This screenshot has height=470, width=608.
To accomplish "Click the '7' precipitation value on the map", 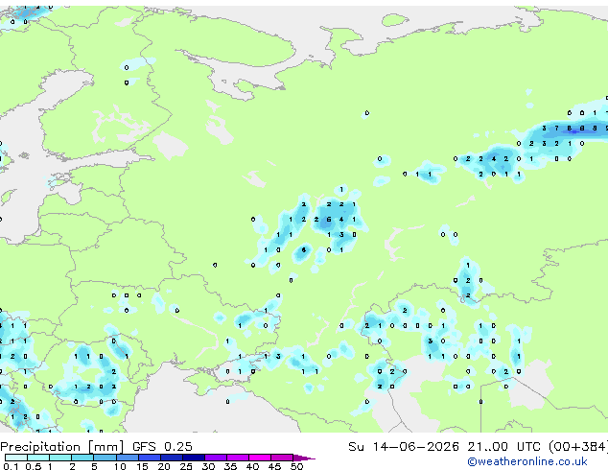I will point(556,128).
